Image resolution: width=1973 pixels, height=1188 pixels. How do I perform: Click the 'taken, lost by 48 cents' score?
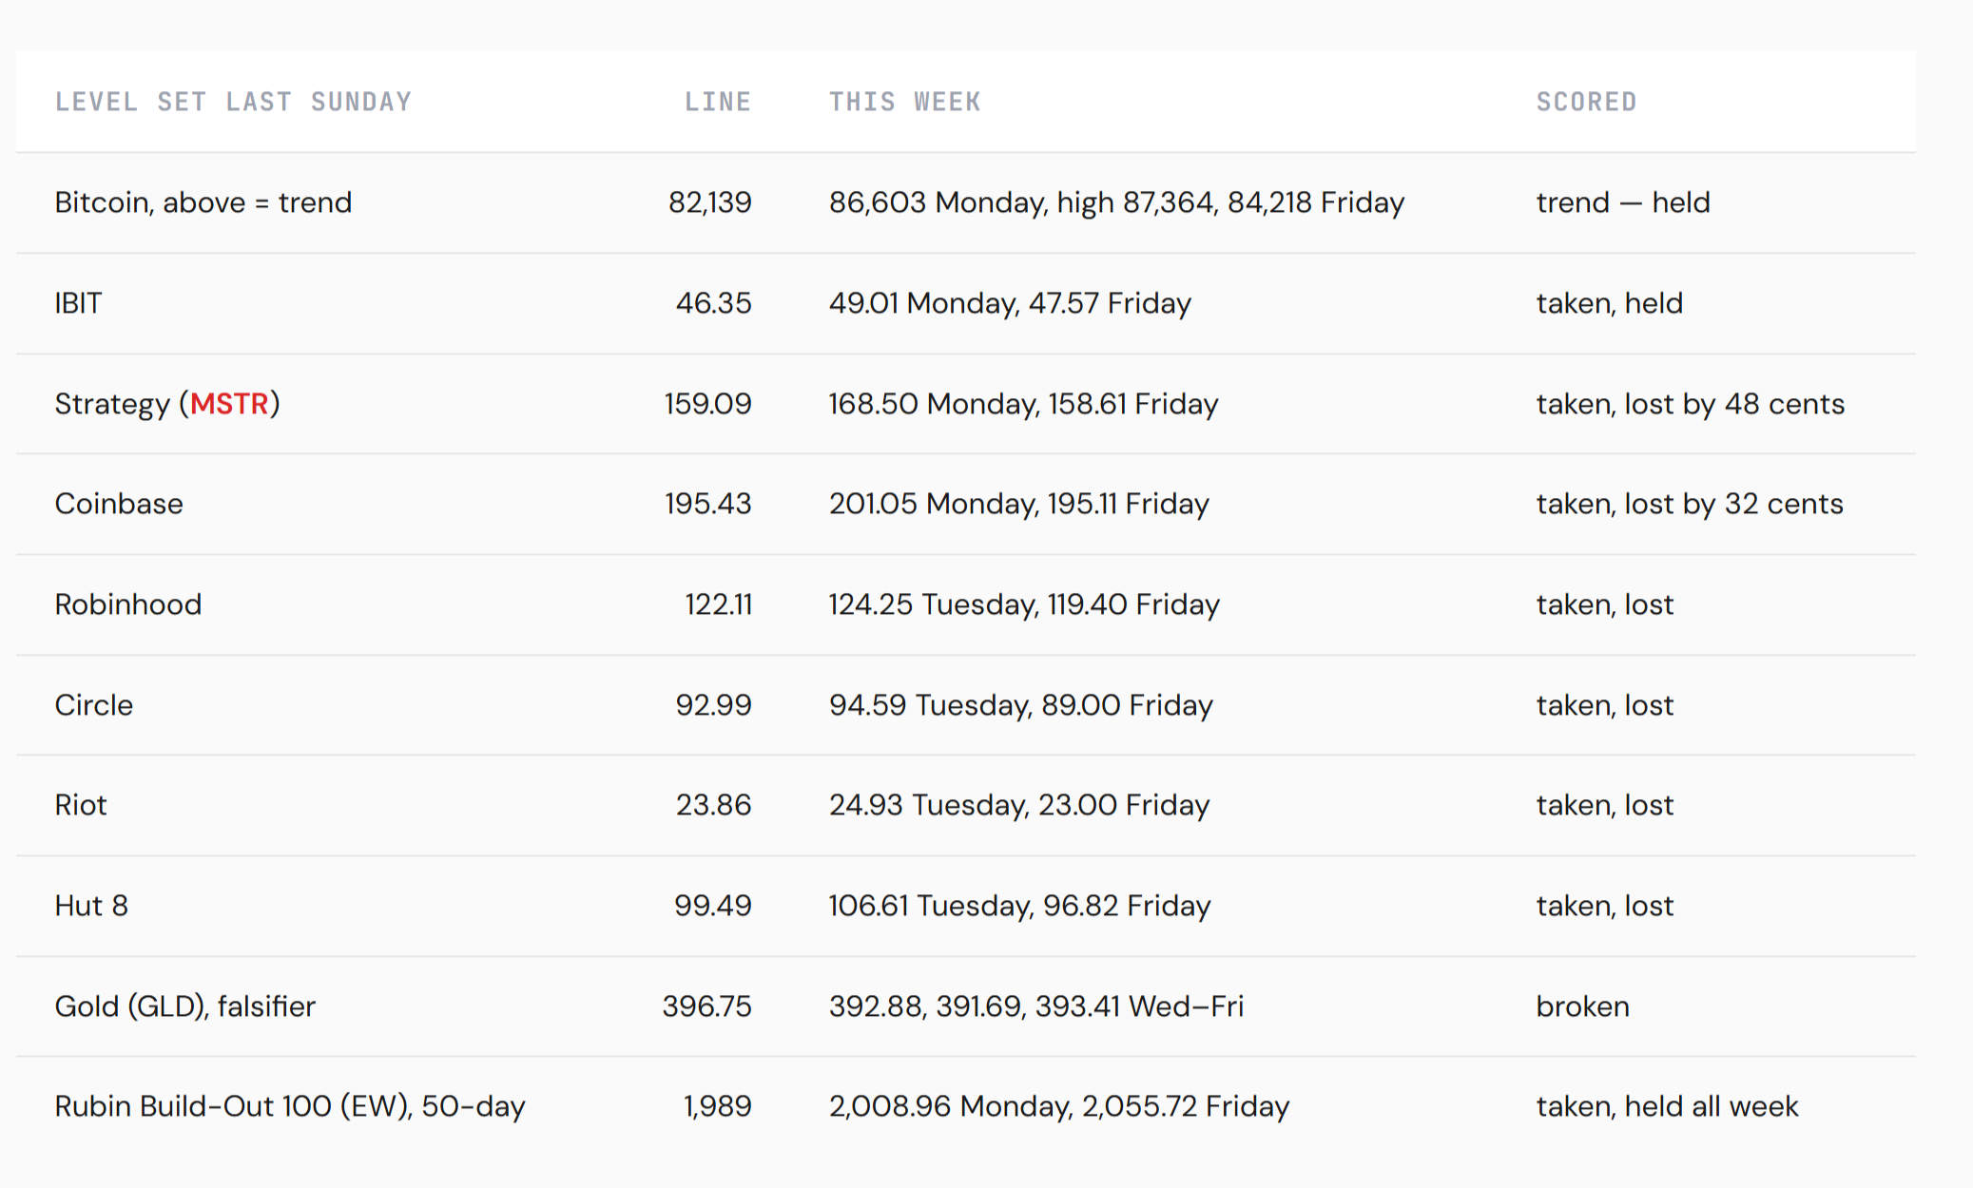(1691, 404)
